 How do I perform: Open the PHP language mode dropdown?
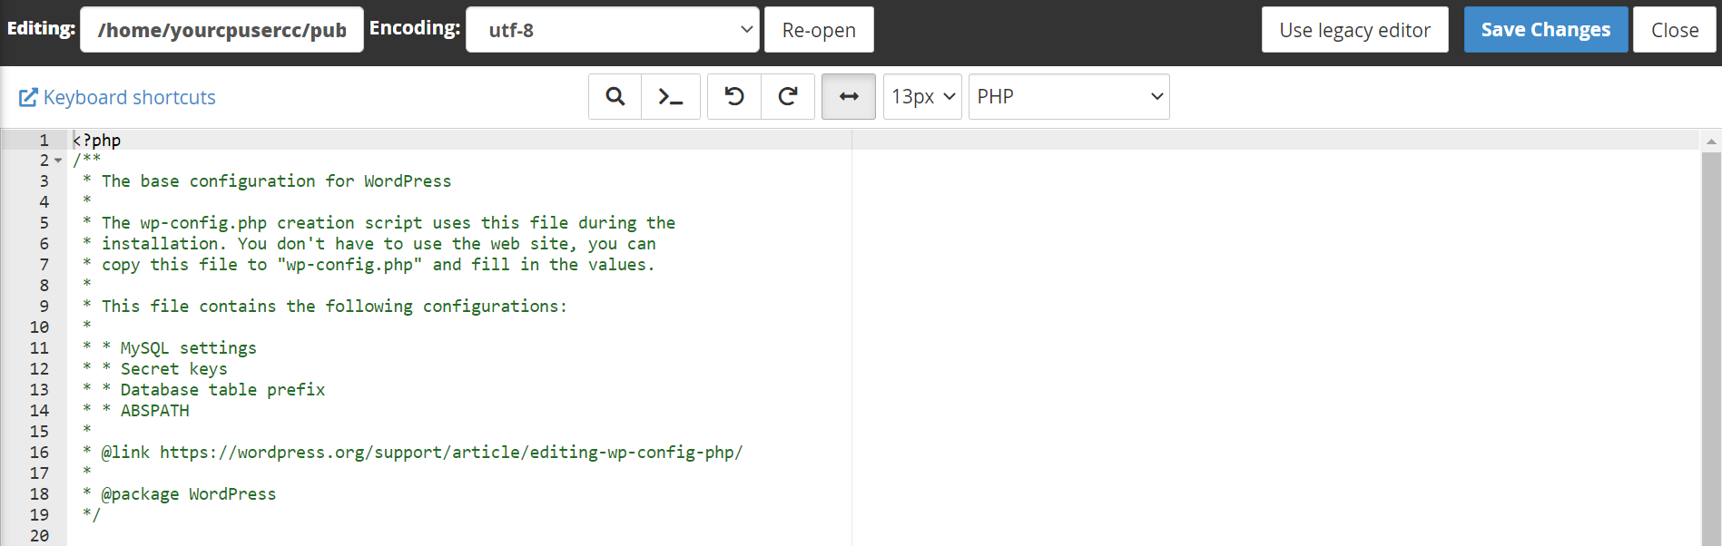[x=1068, y=97]
